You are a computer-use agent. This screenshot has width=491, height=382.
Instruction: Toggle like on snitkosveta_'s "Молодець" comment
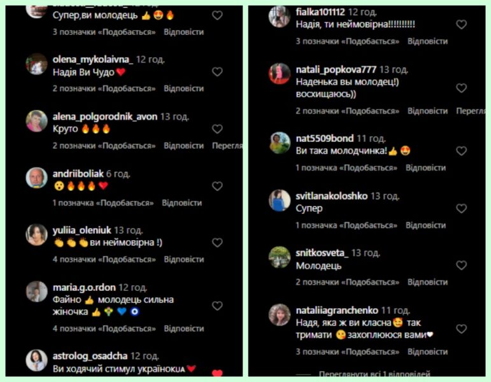[461, 265]
